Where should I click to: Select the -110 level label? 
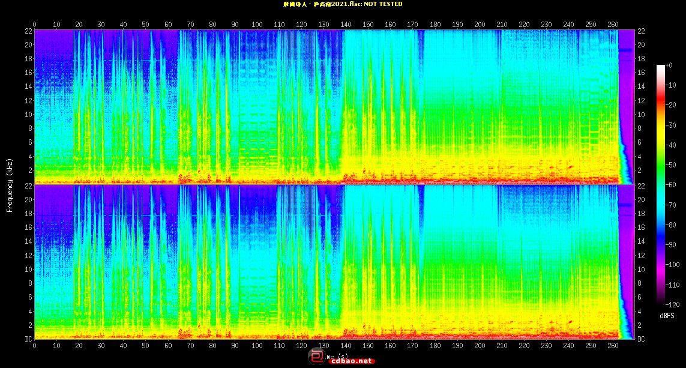coord(672,285)
